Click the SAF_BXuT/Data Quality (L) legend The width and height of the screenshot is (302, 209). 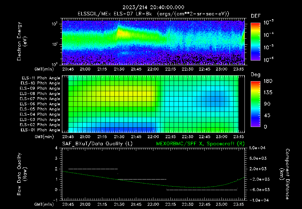tap(97, 144)
